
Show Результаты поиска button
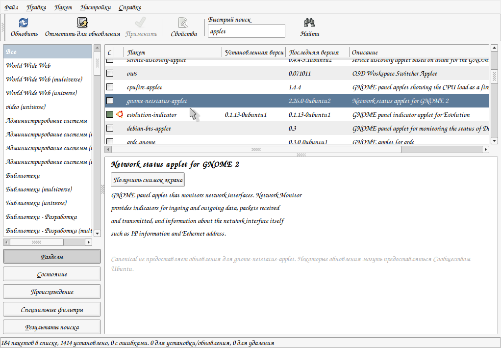pyautogui.click(x=52, y=327)
